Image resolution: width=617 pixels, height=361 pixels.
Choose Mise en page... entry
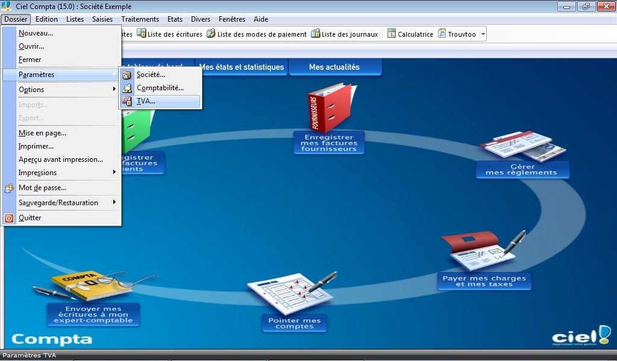click(x=62, y=133)
